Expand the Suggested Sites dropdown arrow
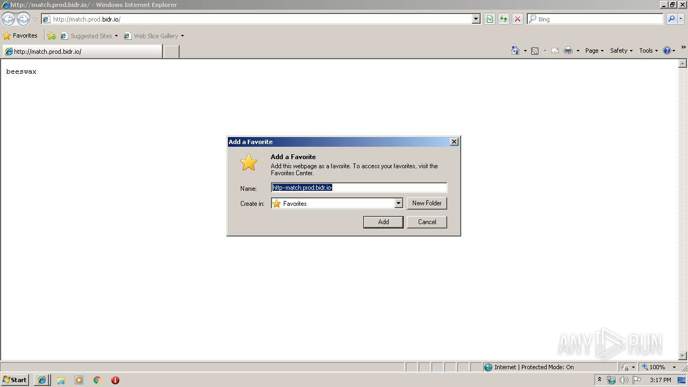 (116, 36)
